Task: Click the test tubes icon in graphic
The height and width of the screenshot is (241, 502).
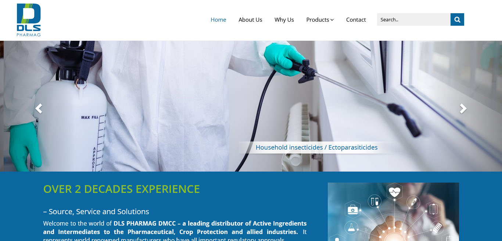Action: coord(374,201)
